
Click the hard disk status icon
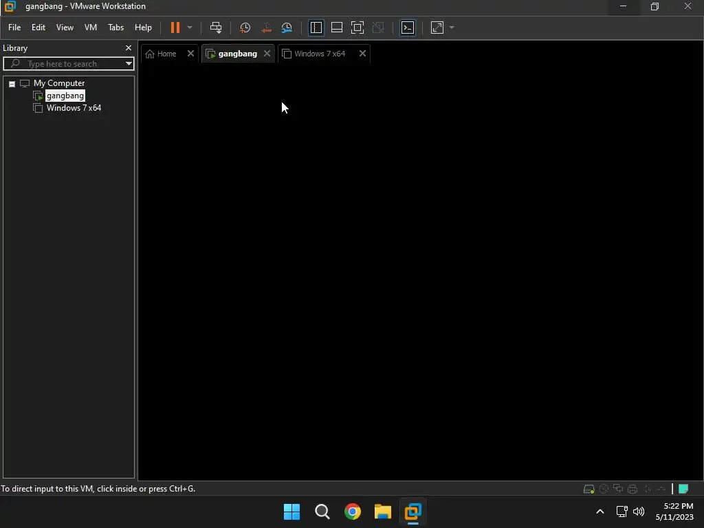coord(588,489)
